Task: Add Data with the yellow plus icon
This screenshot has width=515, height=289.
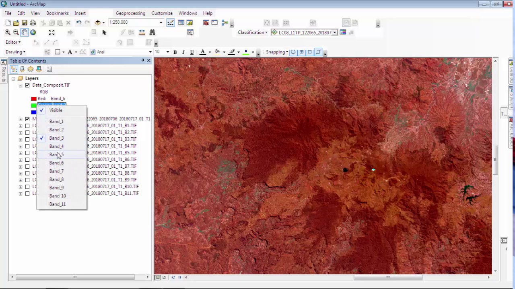Action: point(97,23)
